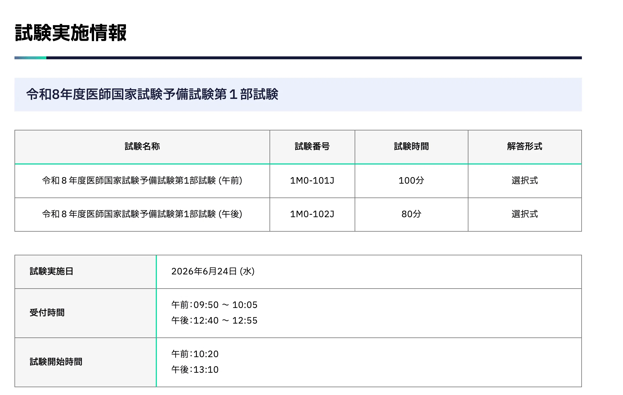Viewport: 623px width, 395px height.
Task: Click the 試験時間 column header
Action: click(411, 146)
